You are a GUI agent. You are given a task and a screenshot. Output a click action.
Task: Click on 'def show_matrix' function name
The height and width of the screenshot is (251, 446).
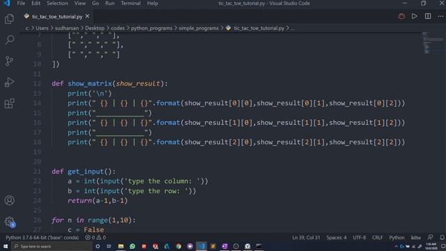(90, 84)
